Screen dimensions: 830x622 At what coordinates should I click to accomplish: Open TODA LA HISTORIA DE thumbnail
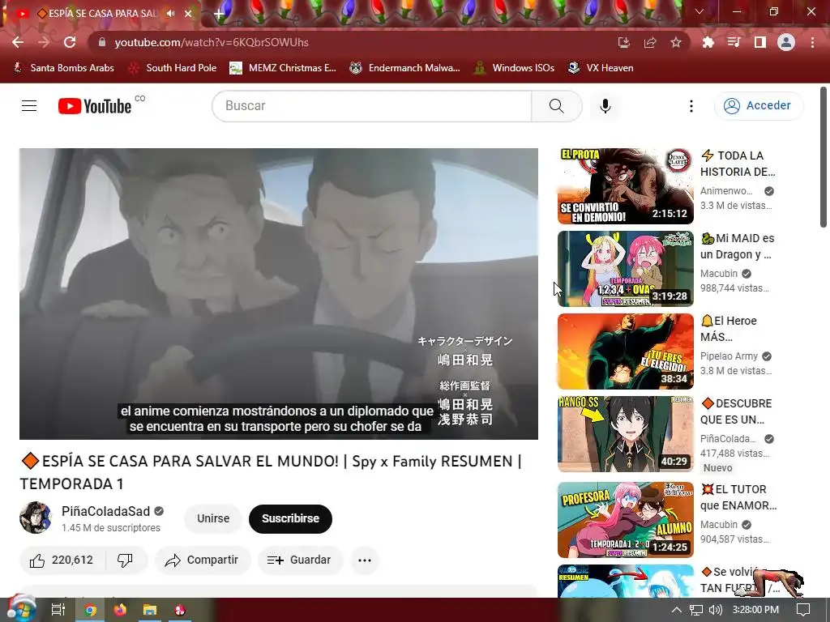626,186
